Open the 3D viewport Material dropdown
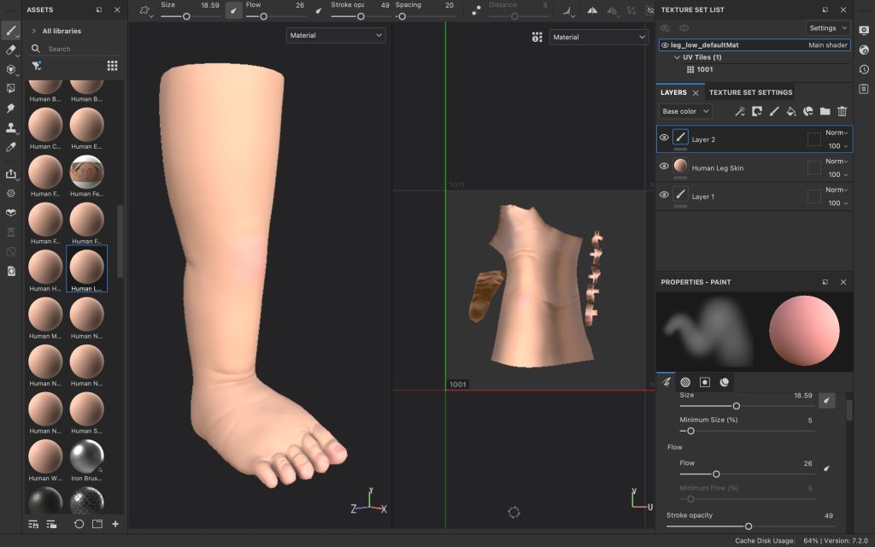The height and width of the screenshot is (547, 875). point(336,35)
